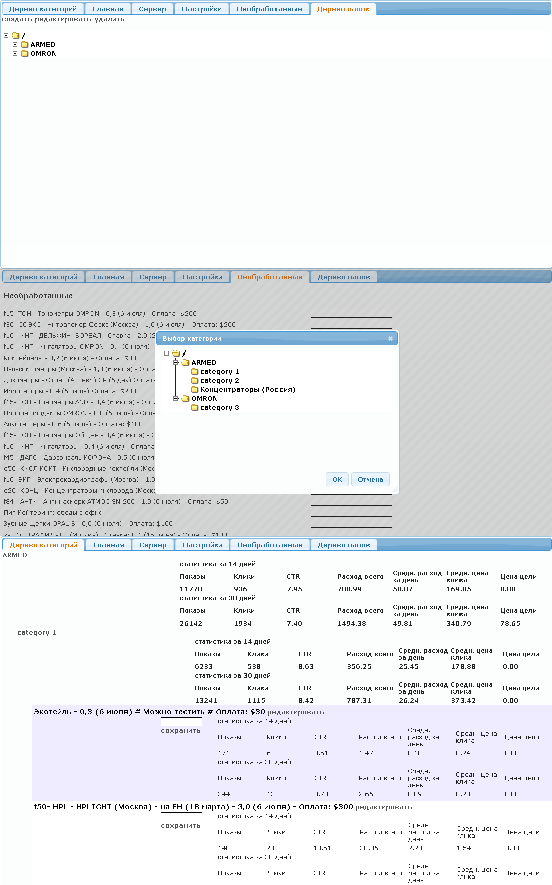Select category 1 in Выбор категории dialog

220,372
